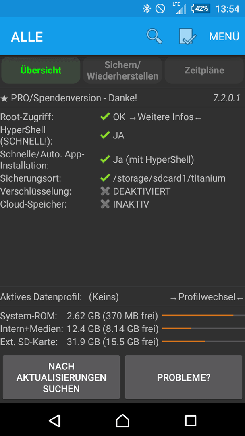Tap the magnifying glass search icon
The image size is (245, 436).
tap(154, 36)
